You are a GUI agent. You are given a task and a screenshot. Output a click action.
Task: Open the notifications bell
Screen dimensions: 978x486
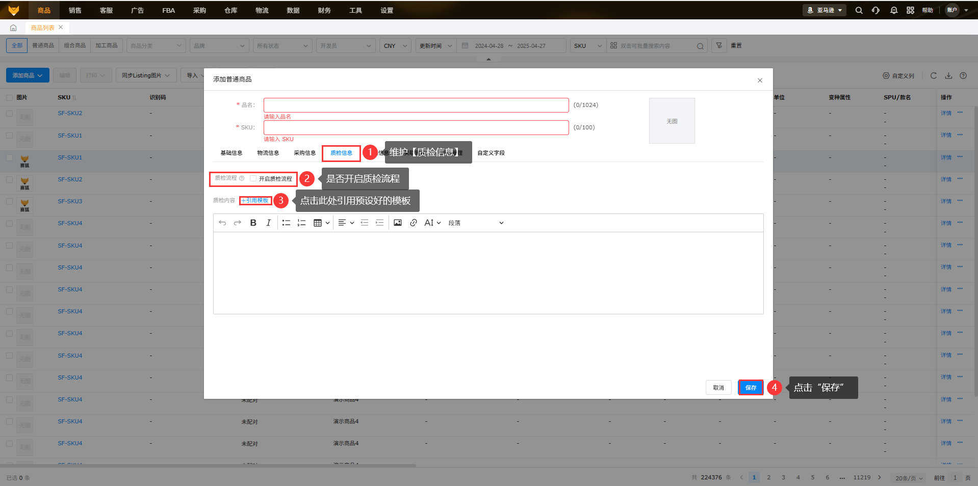[894, 10]
